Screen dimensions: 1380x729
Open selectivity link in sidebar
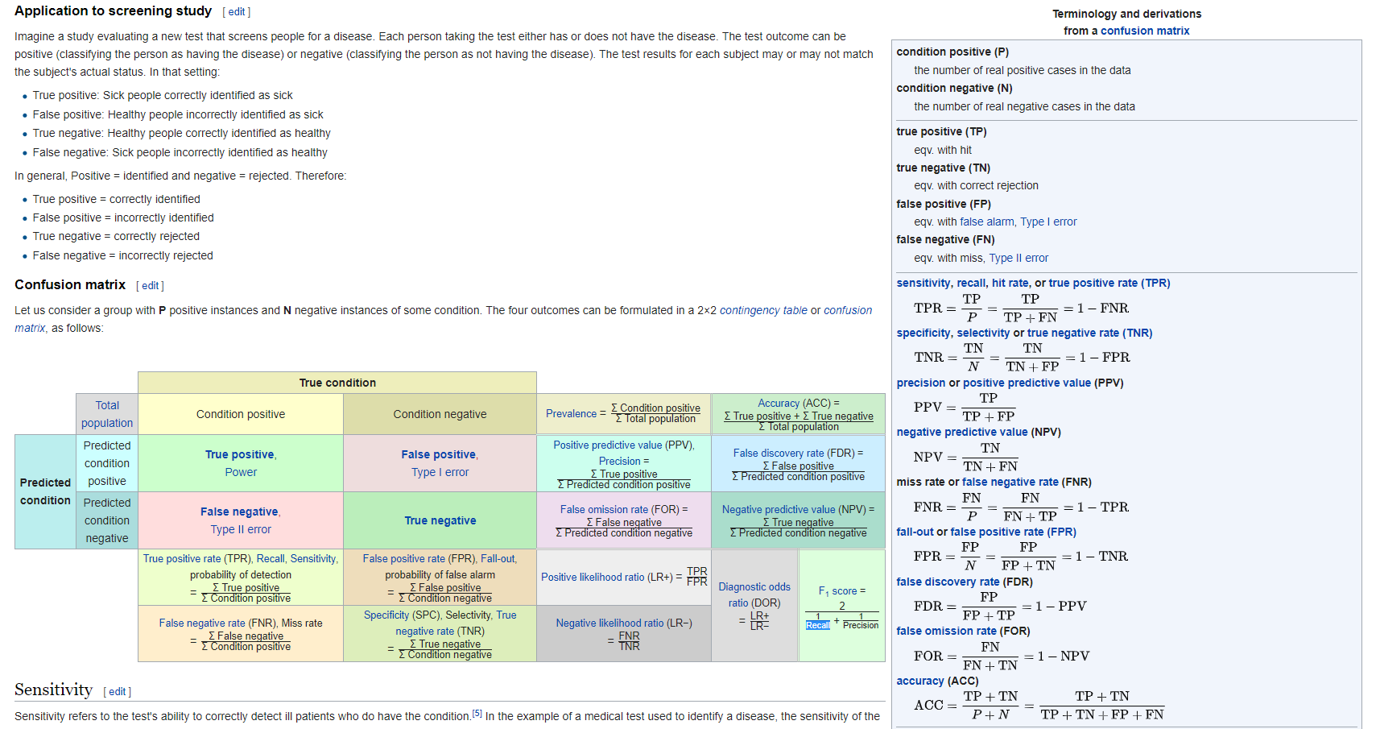983,333
